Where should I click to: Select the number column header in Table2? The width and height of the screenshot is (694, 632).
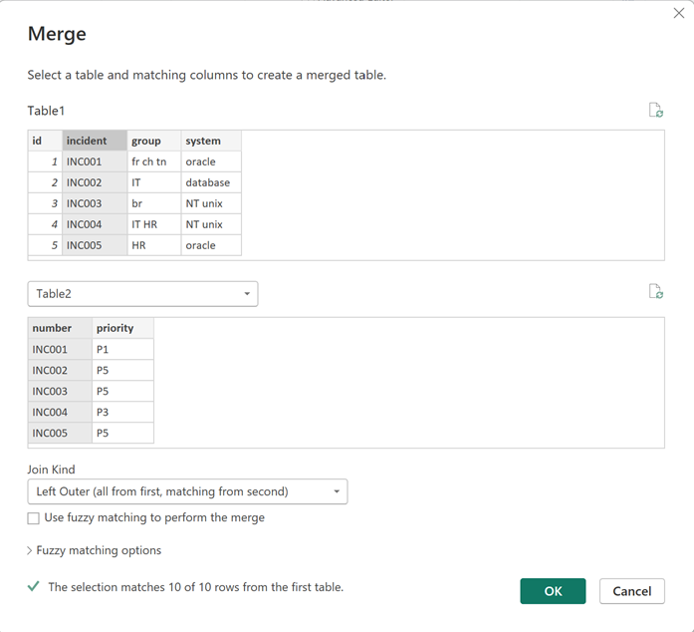point(59,328)
